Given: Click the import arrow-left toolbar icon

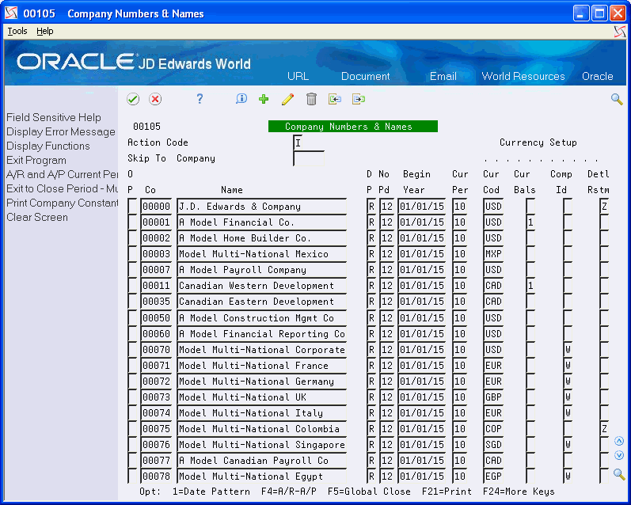Looking at the screenshot, I should 335,99.
